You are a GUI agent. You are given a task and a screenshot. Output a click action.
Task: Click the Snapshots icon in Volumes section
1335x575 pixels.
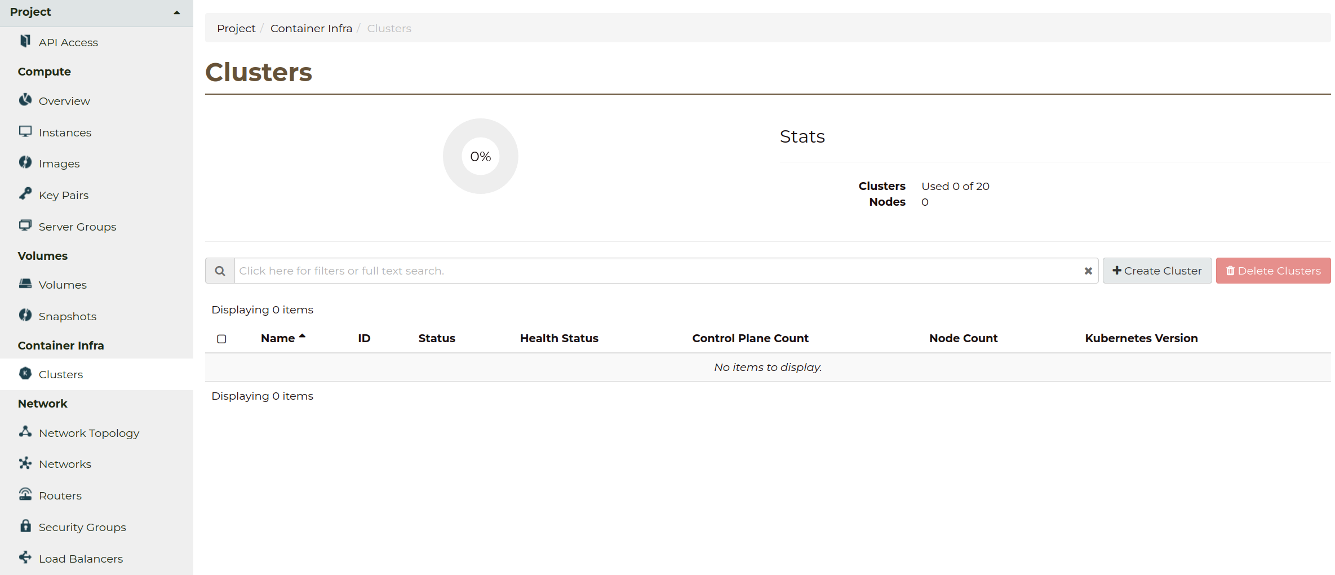[x=25, y=315]
